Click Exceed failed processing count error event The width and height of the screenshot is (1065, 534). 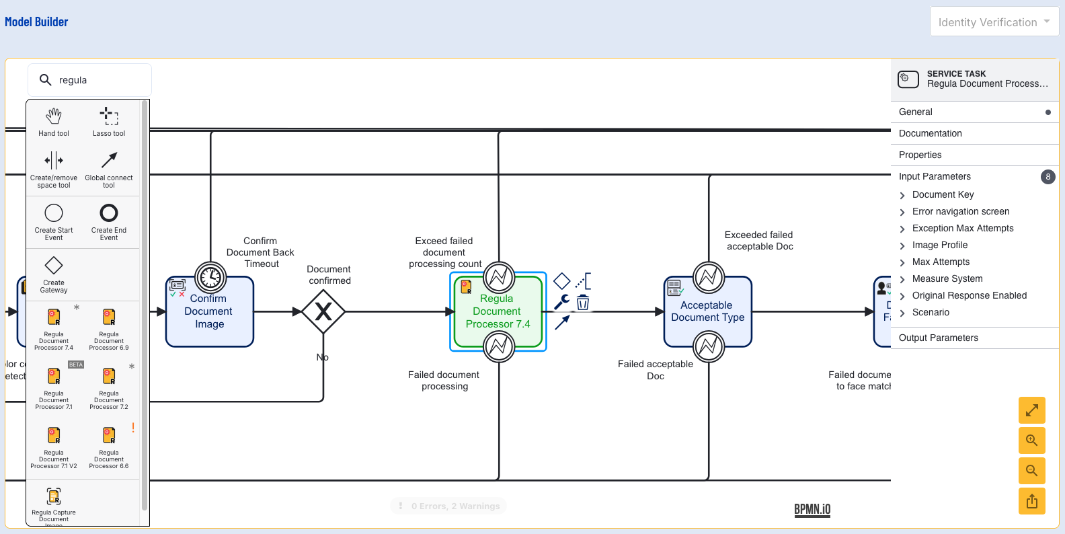click(499, 276)
